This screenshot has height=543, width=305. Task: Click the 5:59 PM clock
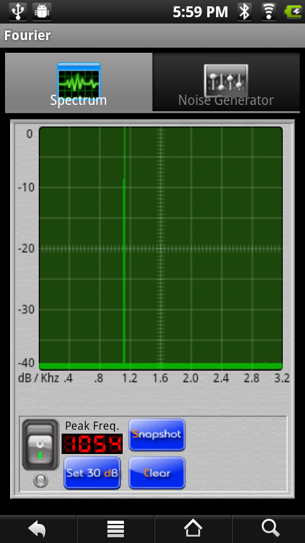[x=200, y=12]
